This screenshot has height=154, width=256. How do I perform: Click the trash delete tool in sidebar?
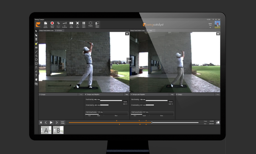[x=36, y=39]
